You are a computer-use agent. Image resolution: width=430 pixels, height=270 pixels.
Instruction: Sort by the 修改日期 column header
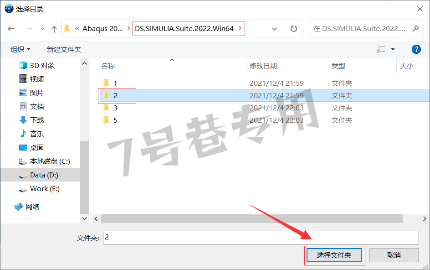click(263, 66)
